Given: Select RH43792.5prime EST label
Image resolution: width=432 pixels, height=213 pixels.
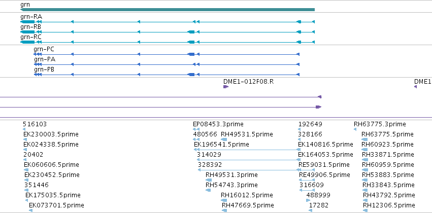Looking at the screenshot, I should coord(389,195).
